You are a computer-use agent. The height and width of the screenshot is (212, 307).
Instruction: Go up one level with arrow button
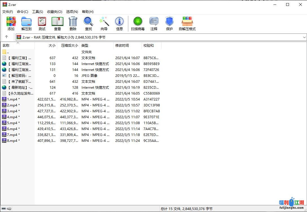pos(6,37)
